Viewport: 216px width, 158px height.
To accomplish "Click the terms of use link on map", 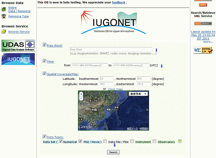I will tap(144, 128).
